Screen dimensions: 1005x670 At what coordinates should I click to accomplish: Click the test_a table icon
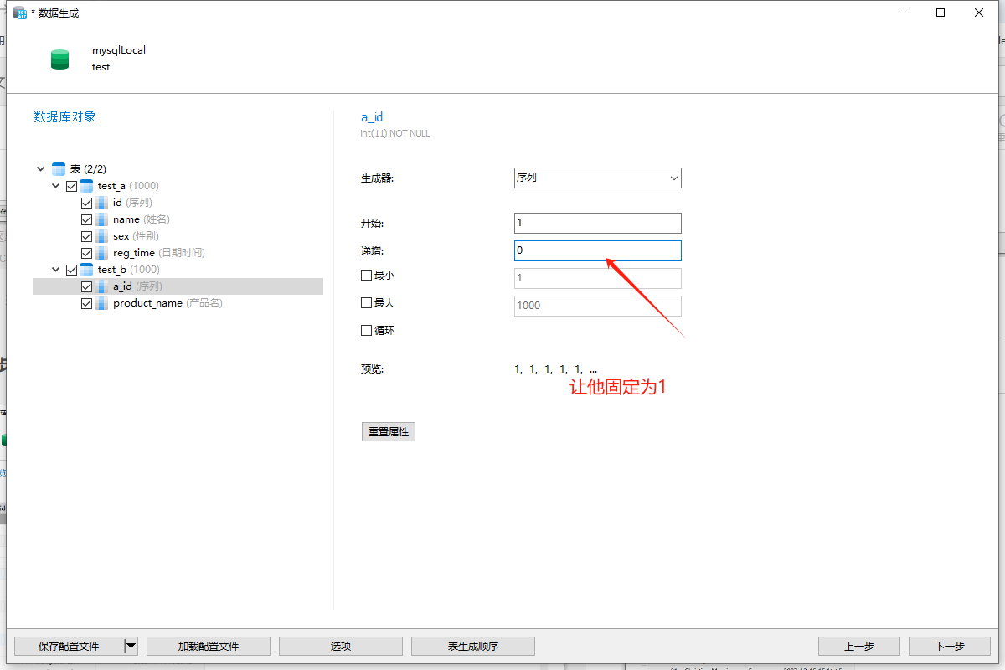[x=86, y=186]
